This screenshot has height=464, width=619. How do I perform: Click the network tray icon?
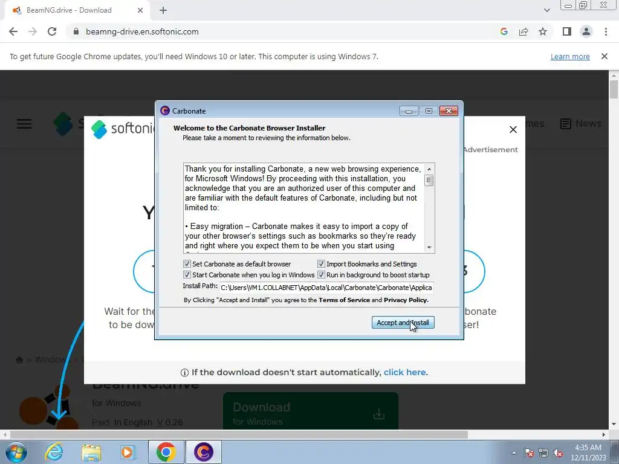543,453
